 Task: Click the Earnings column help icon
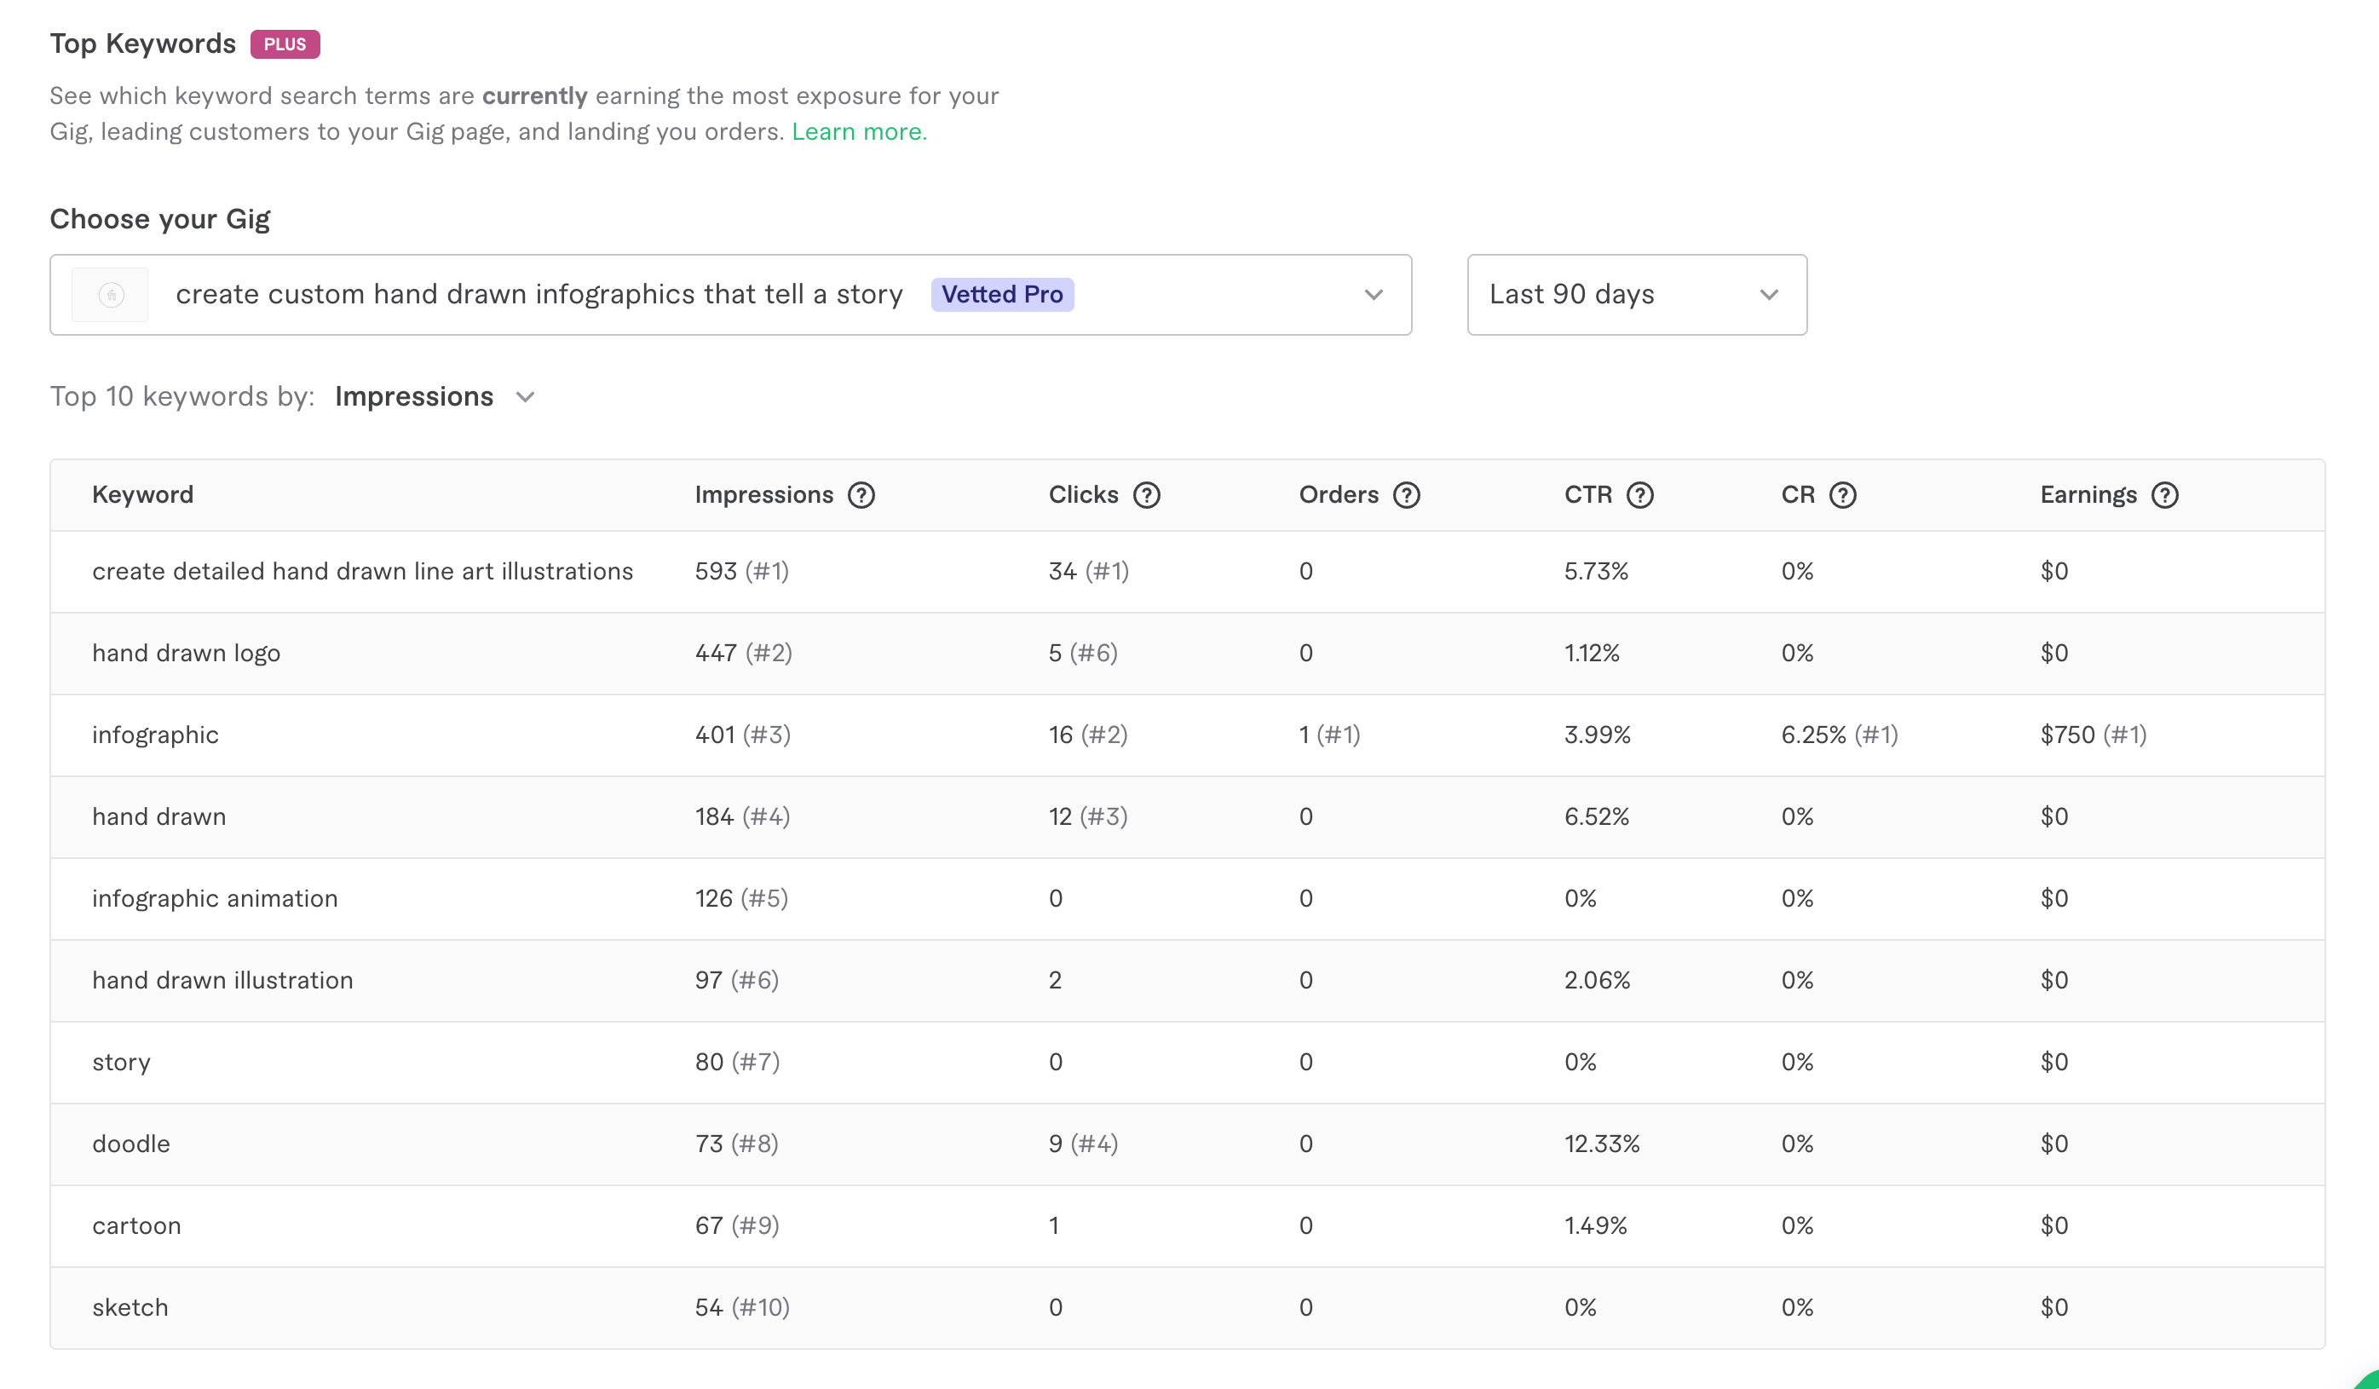pos(2163,495)
